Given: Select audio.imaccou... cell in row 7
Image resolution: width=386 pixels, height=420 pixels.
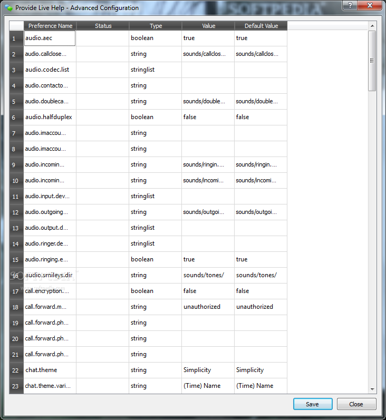Looking at the screenshot, I should pyautogui.click(x=50, y=133).
